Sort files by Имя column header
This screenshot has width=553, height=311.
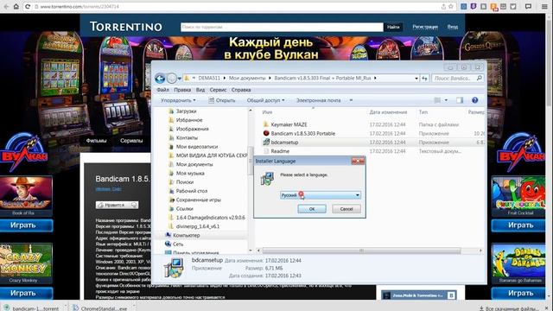tap(267, 112)
